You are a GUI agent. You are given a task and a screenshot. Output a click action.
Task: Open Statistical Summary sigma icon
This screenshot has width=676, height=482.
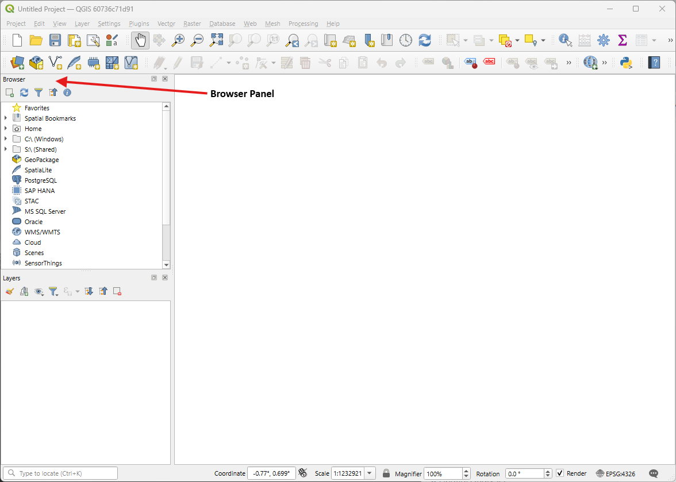click(x=622, y=40)
